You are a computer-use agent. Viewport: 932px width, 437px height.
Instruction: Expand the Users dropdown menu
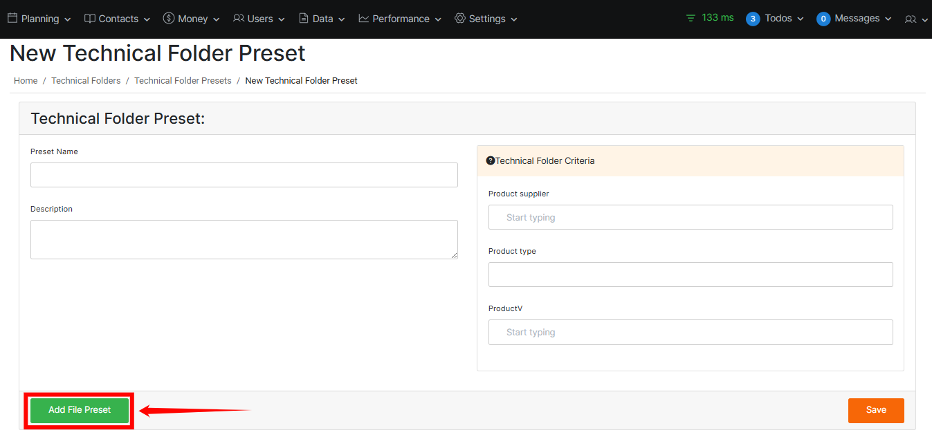click(x=259, y=19)
